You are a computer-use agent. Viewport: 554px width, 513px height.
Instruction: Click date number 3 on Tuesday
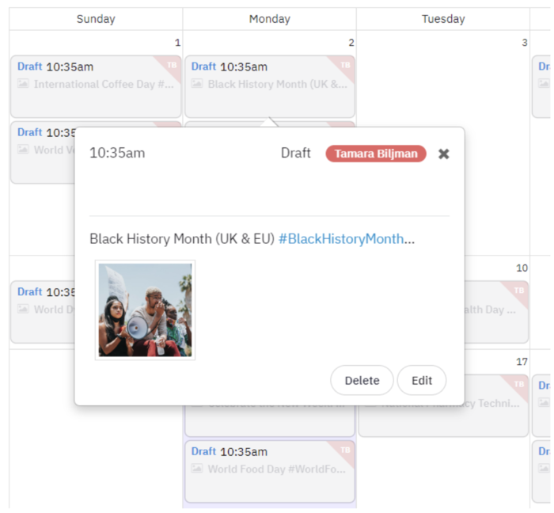click(x=525, y=43)
